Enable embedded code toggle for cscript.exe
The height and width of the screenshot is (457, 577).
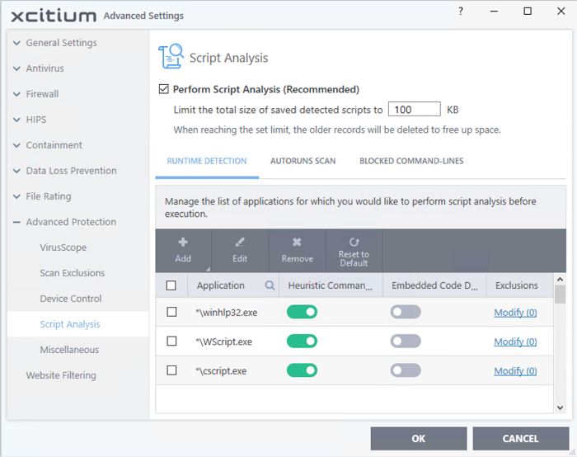pyautogui.click(x=406, y=370)
